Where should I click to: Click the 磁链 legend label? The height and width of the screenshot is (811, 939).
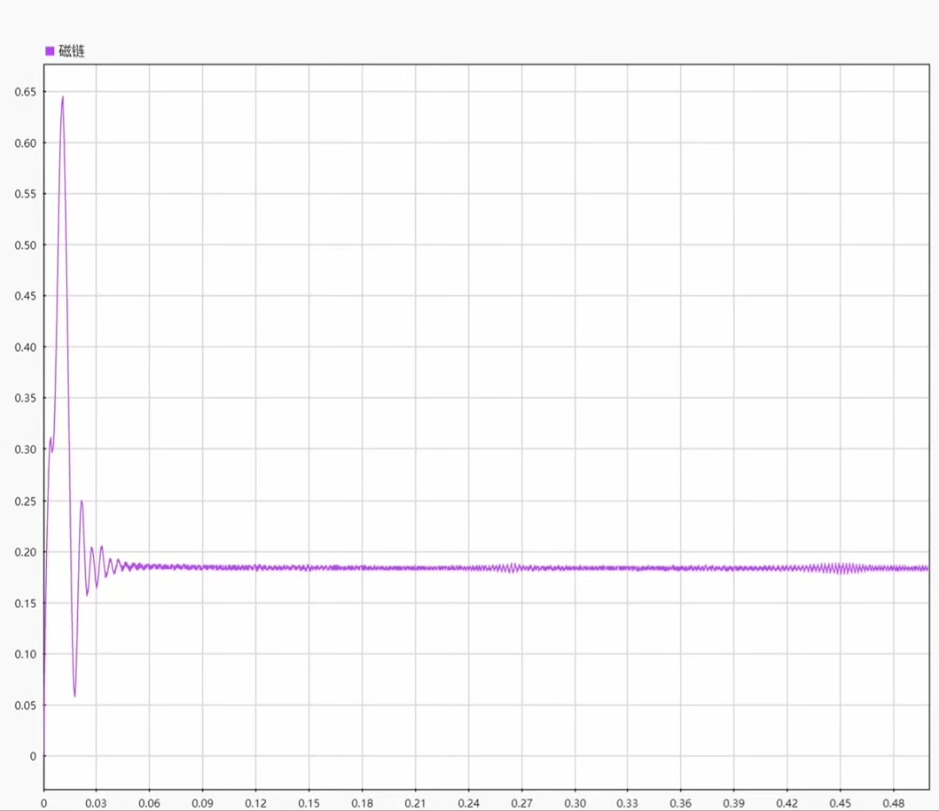72,51
